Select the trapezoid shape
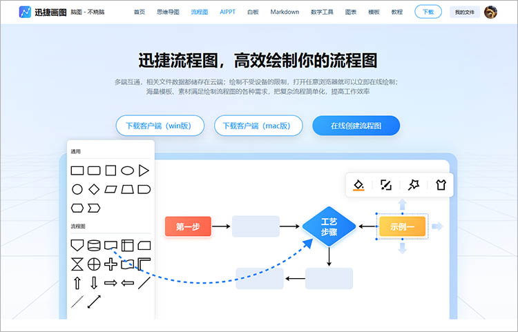The image size is (518, 332). [128, 189]
